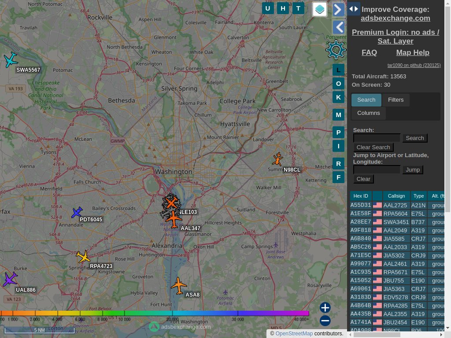Toggle the I map option button
Screen dimensions: 451x338
339,146
